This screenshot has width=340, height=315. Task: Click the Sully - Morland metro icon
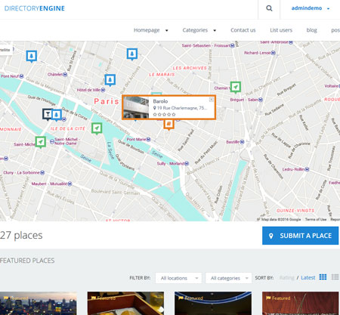click(x=187, y=164)
